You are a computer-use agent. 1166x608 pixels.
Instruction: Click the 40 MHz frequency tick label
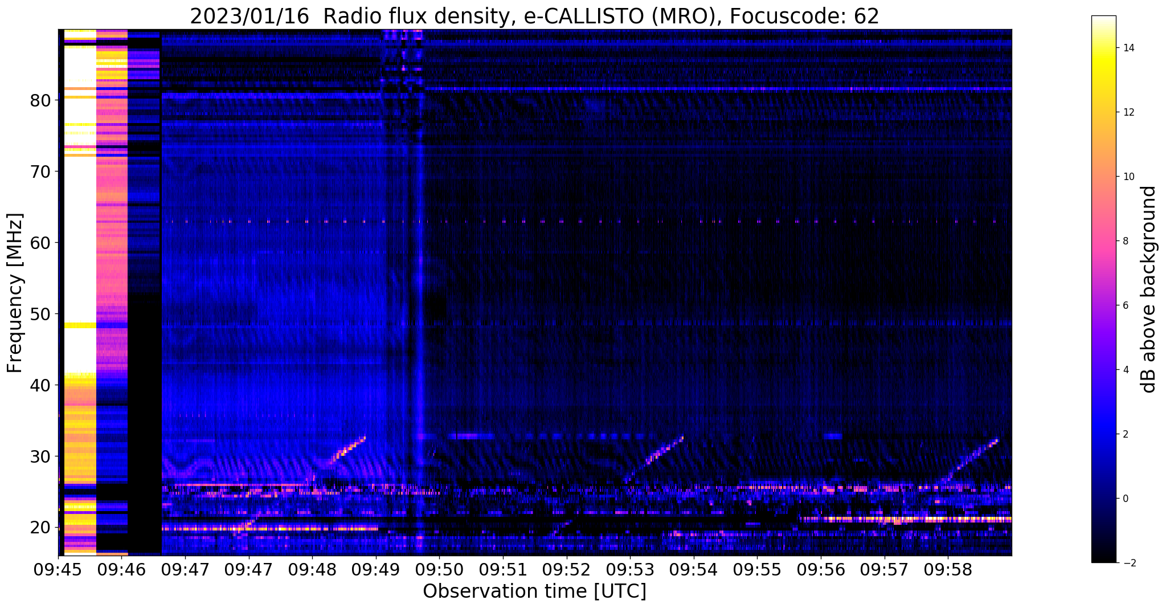point(41,385)
